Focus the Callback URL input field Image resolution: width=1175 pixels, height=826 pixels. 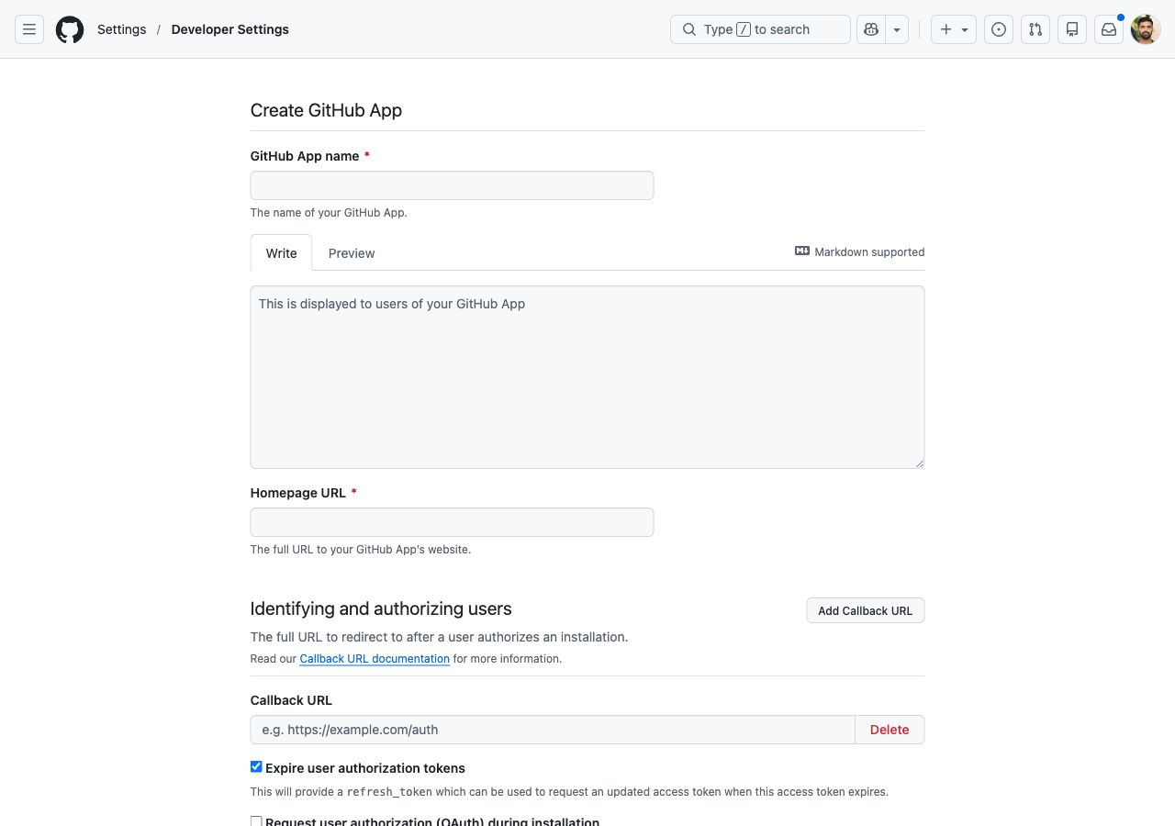[553, 730]
